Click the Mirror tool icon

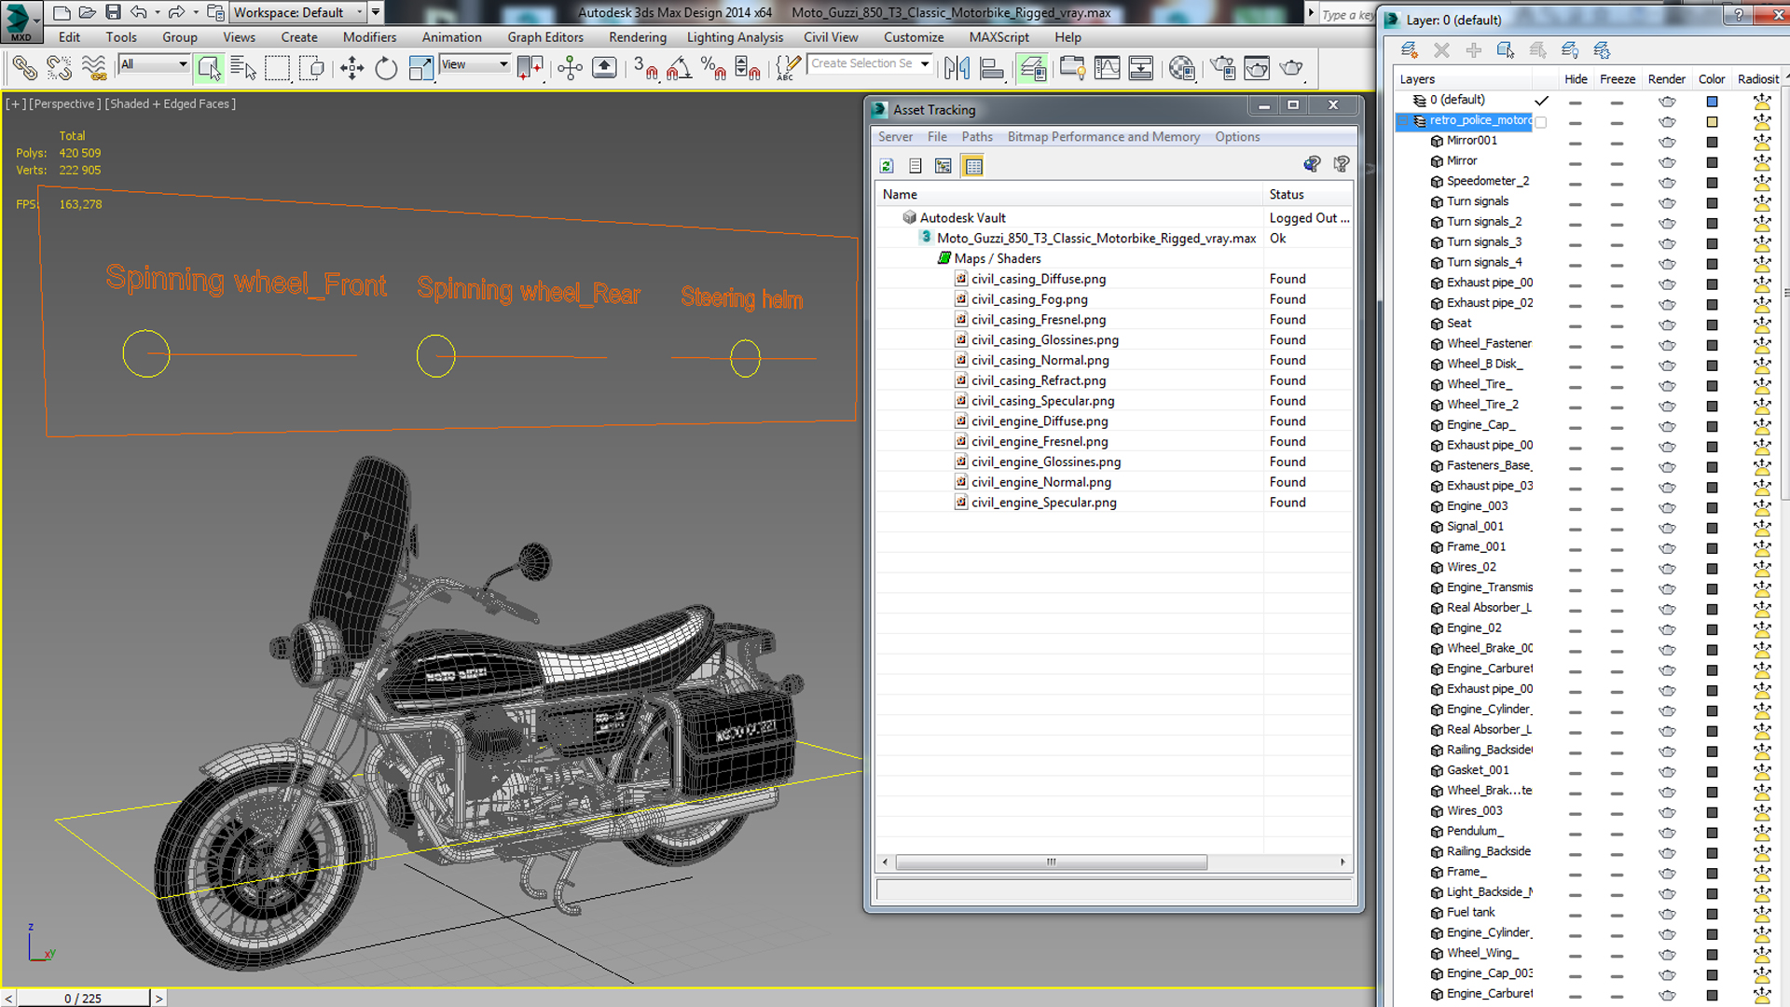point(957,67)
